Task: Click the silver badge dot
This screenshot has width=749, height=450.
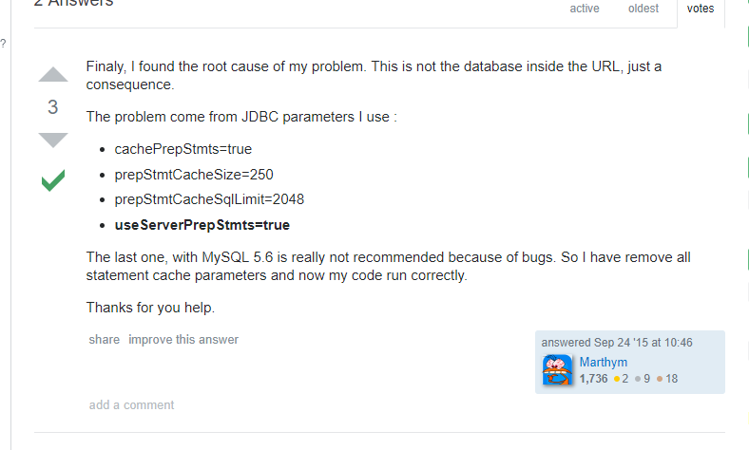Action: click(x=638, y=379)
